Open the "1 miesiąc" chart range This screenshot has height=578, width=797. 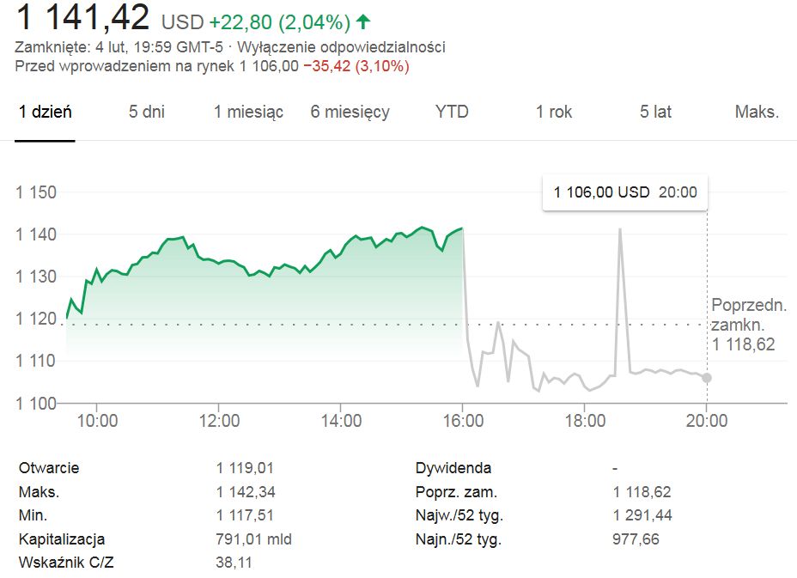coord(248,112)
